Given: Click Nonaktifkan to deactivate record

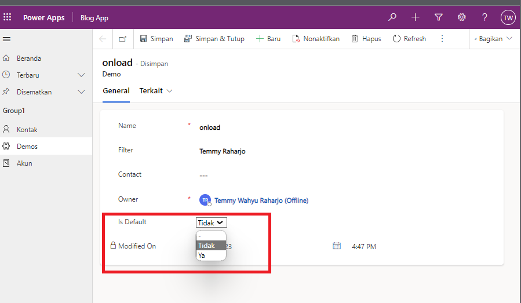Looking at the screenshot, I should [x=316, y=39].
